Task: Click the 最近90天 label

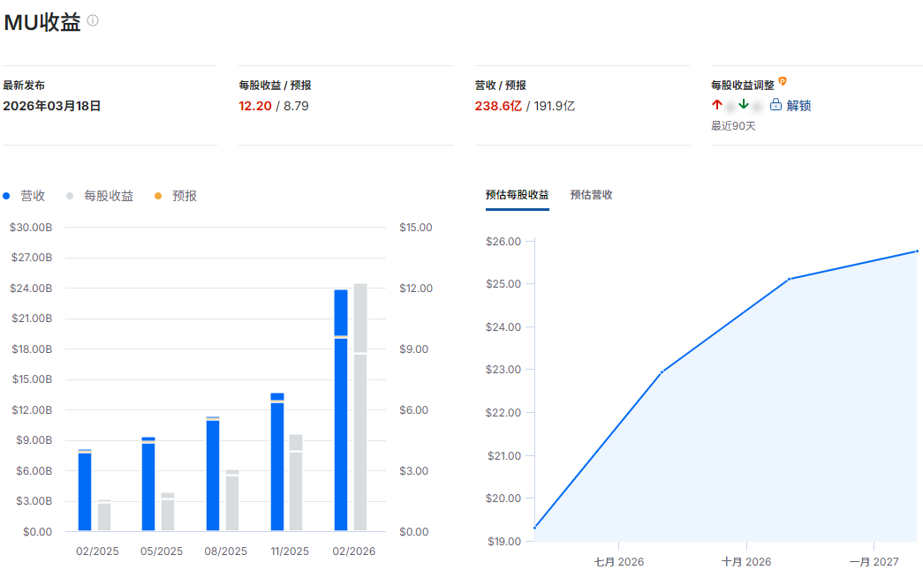Action: [x=733, y=126]
